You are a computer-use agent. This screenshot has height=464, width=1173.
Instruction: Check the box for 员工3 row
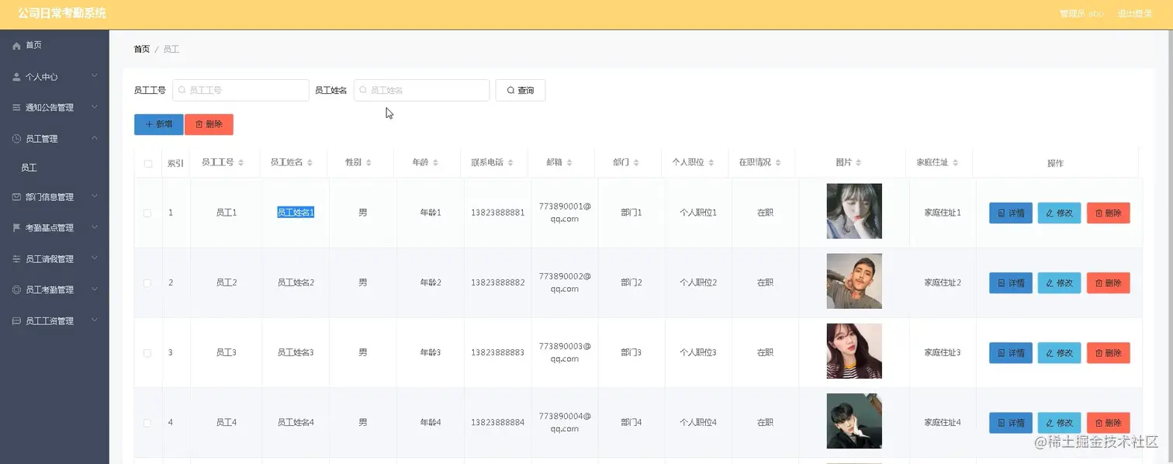[147, 353]
